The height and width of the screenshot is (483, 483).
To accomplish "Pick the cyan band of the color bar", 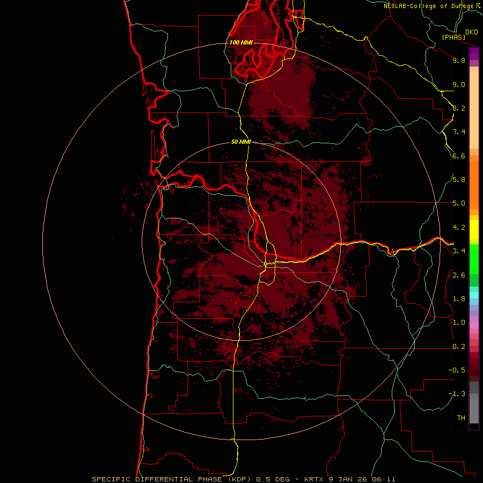I will (474, 295).
